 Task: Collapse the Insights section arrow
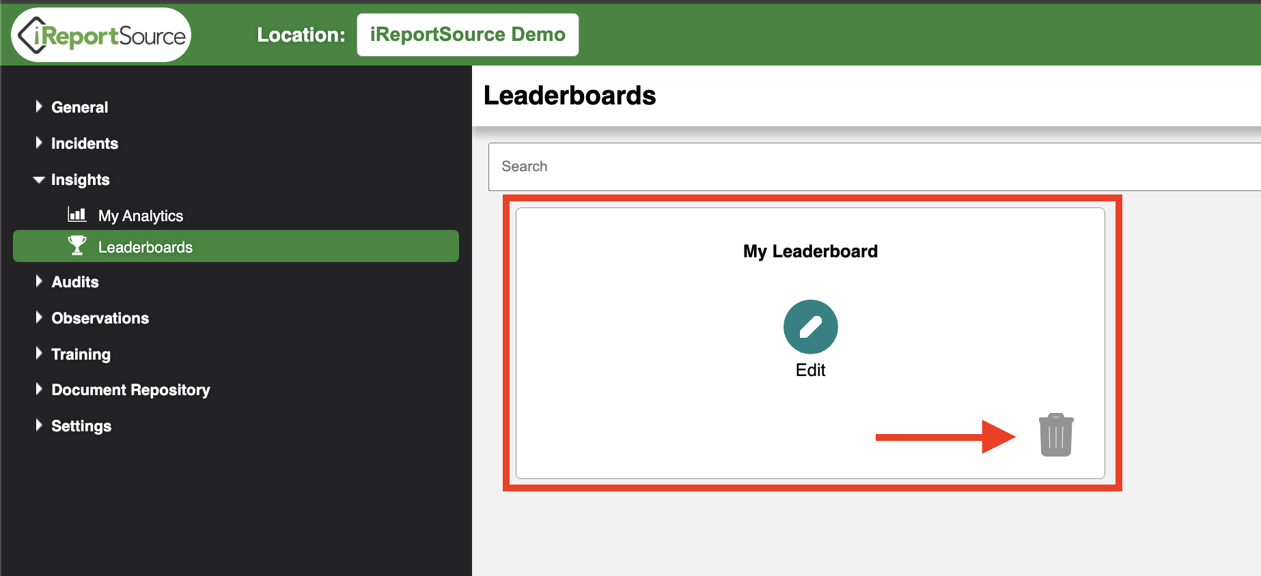(39, 179)
